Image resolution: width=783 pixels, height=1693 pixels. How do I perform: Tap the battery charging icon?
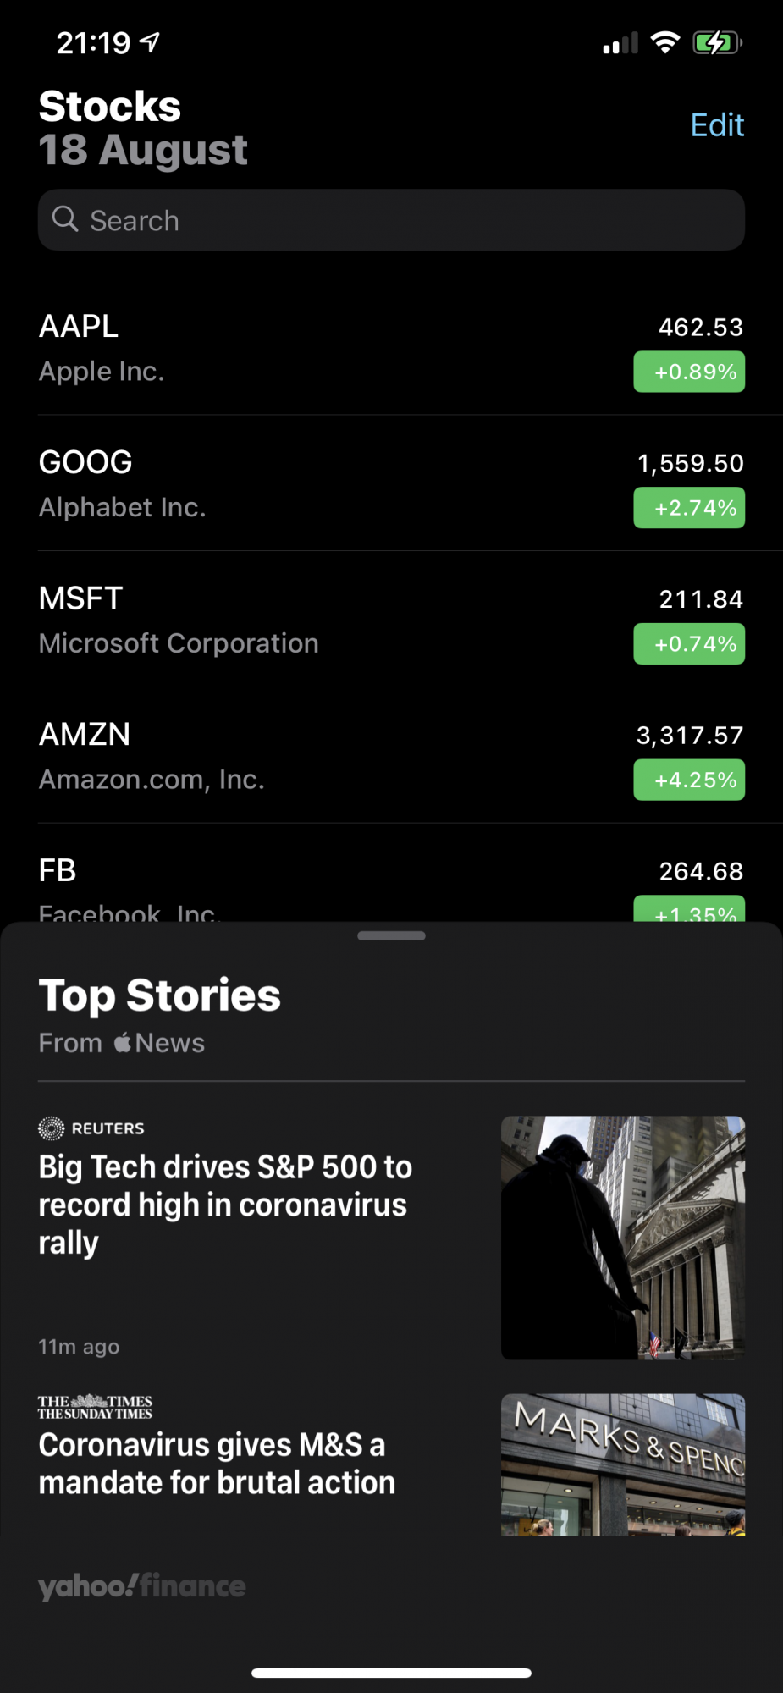coord(718,42)
